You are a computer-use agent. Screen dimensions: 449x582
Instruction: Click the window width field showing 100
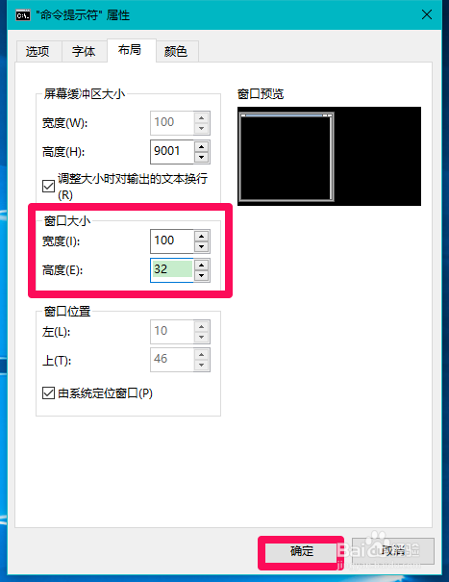[x=172, y=241]
